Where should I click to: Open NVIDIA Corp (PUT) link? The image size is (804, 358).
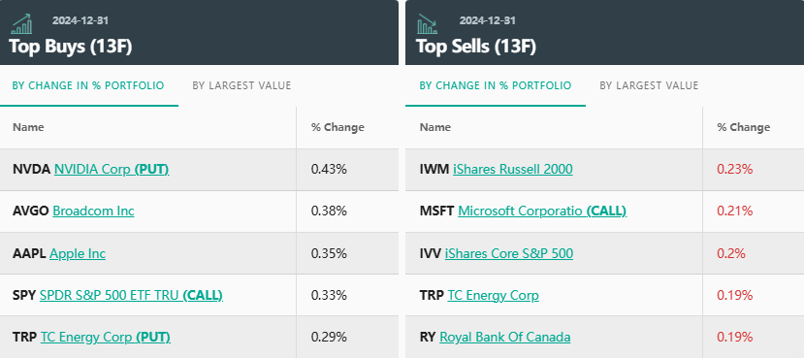click(x=112, y=169)
